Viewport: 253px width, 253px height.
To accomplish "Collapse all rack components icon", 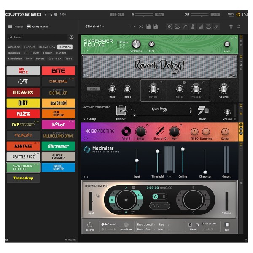I will click(238, 27).
